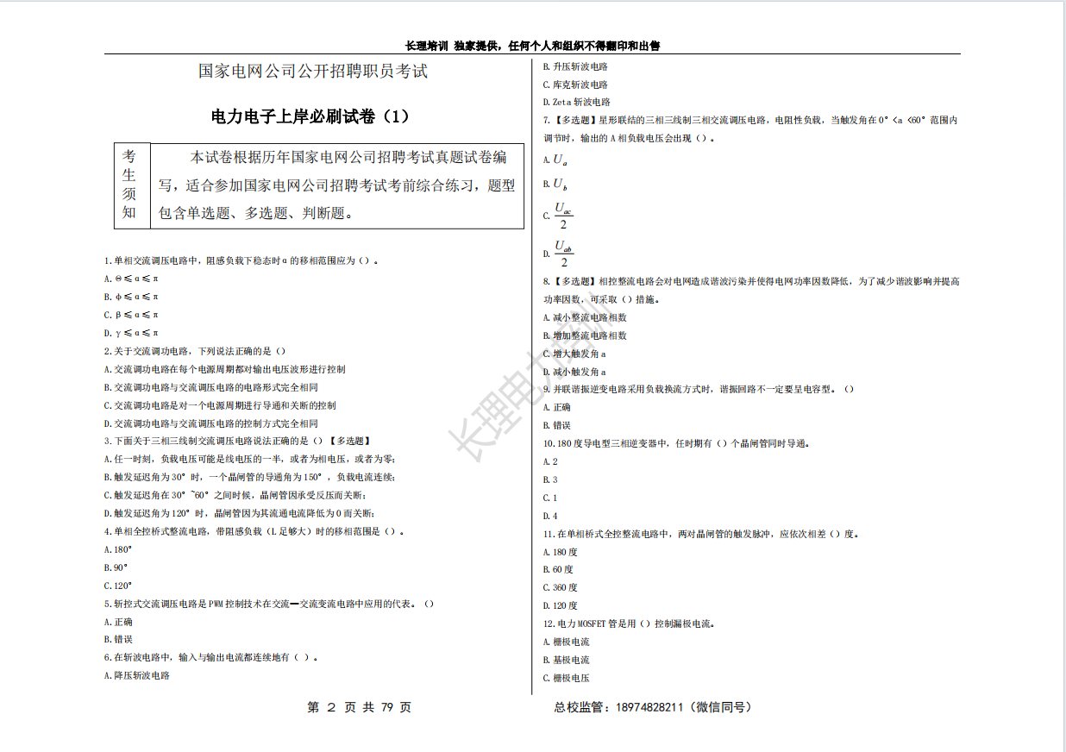Choose option "A. 180°" under question 4
1066x752 pixels.
pyautogui.click(x=117, y=549)
